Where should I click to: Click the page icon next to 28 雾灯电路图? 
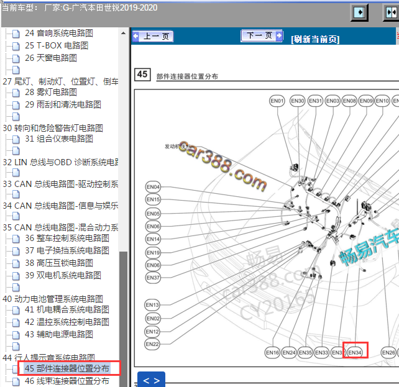click(x=16, y=93)
